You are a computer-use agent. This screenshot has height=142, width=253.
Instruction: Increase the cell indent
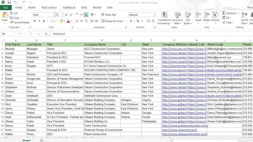click(x=97, y=21)
